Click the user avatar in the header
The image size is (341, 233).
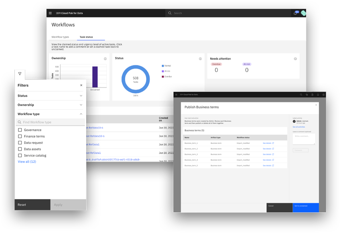pos(304,13)
